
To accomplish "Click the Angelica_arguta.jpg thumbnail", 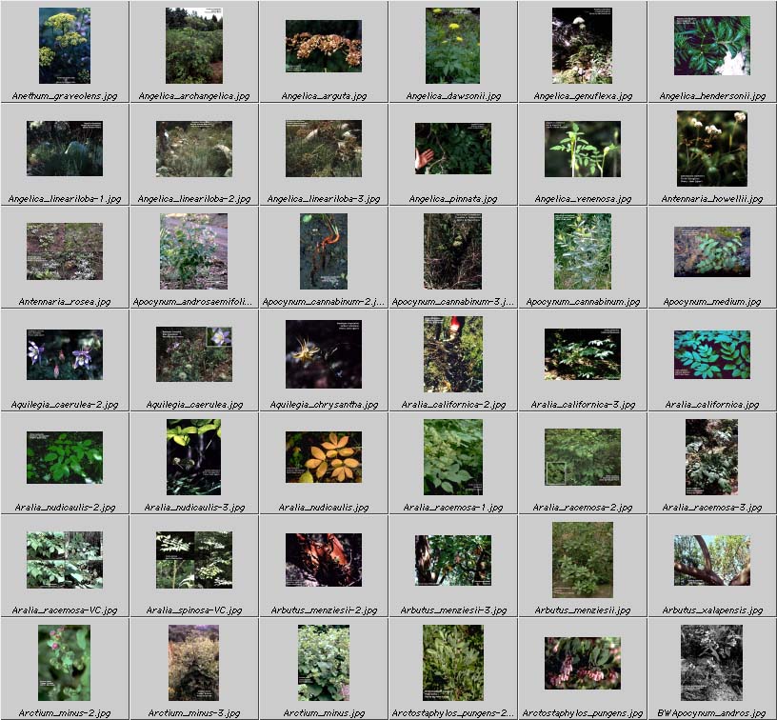I will tap(323, 46).
